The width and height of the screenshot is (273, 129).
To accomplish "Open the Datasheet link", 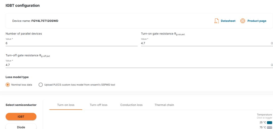I will coord(228,21).
